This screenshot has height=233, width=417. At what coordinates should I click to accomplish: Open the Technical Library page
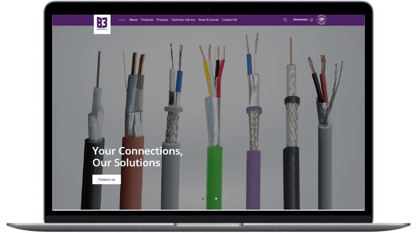coord(183,20)
